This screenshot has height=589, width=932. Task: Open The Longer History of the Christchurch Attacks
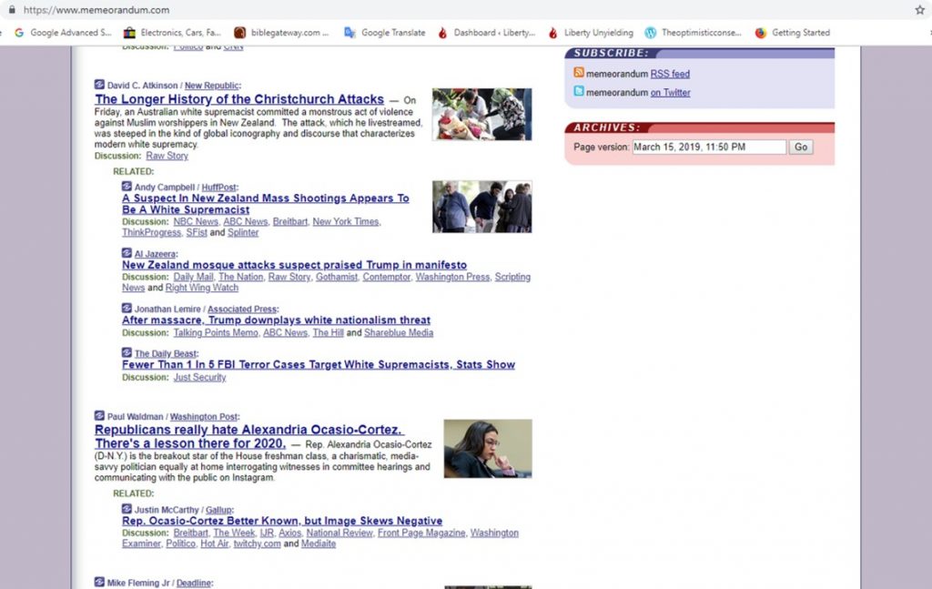[239, 99]
